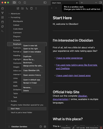Open the graph view from the ribbon

pyautogui.click(x=3, y=13)
